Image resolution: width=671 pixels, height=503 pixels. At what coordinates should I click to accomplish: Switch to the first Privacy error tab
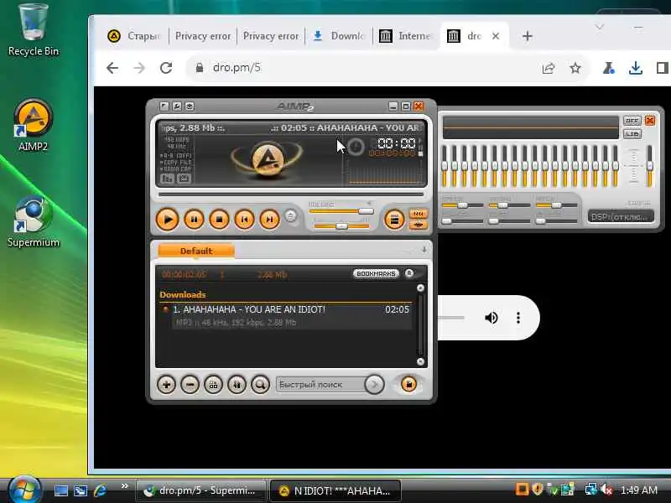[203, 36]
